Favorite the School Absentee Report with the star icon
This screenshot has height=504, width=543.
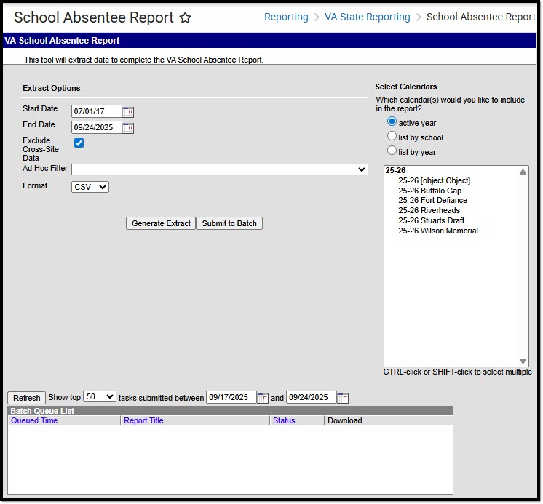coord(186,17)
